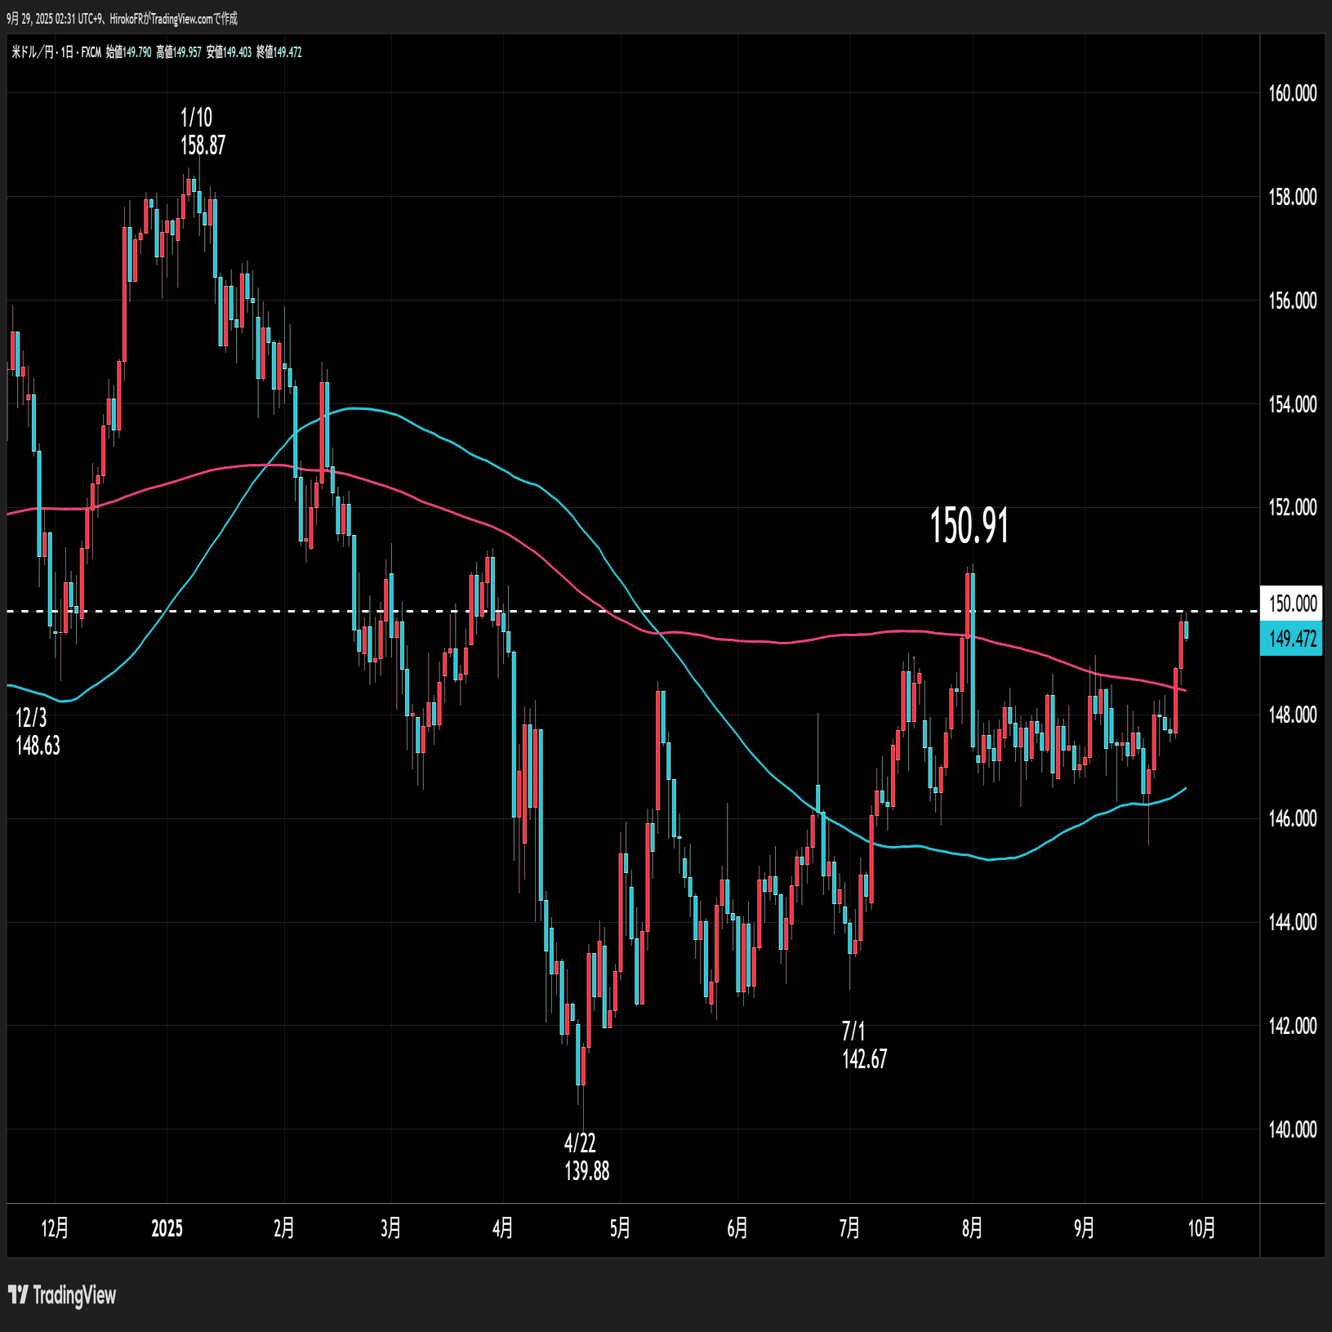
Task: Click the chart creation timestamp header text
Action: (x=123, y=18)
